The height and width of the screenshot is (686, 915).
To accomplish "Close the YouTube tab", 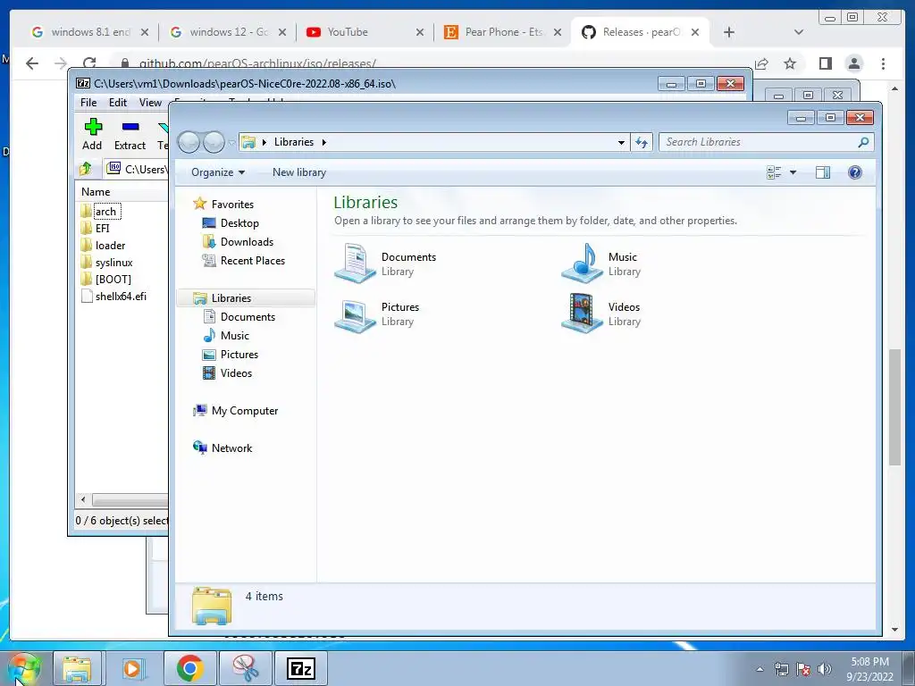I will [x=420, y=32].
